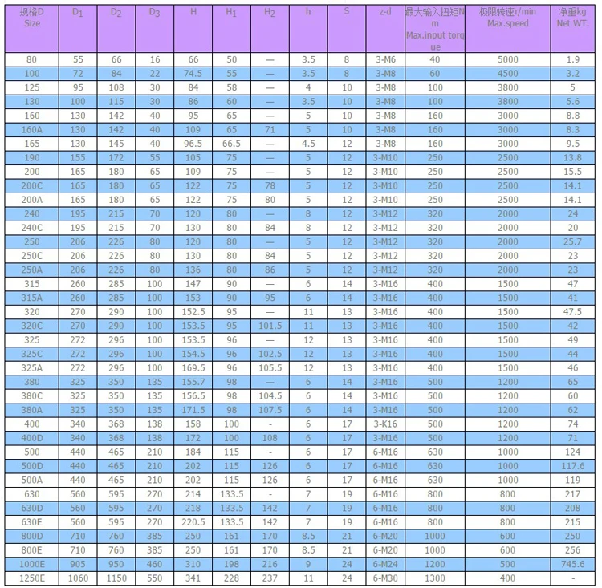Viewport: 602px width, 588px height.
Task: Click the H value 341 in the 1250E row
Action: [x=193, y=578]
